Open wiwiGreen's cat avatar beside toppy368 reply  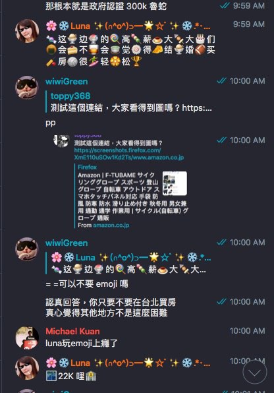(27, 87)
